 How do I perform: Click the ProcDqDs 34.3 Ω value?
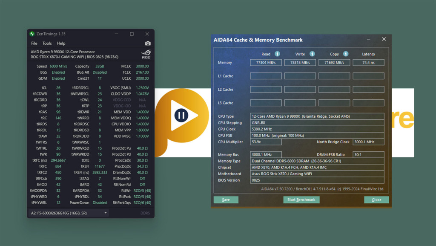(x=142, y=166)
